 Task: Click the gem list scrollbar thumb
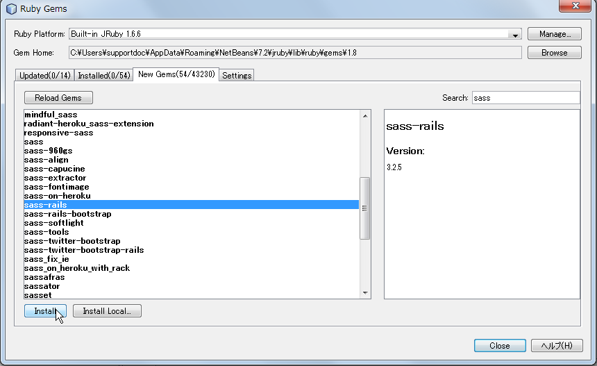click(x=364, y=208)
